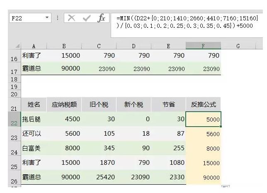
Task: Select column D header
Action: (x=133, y=46)
